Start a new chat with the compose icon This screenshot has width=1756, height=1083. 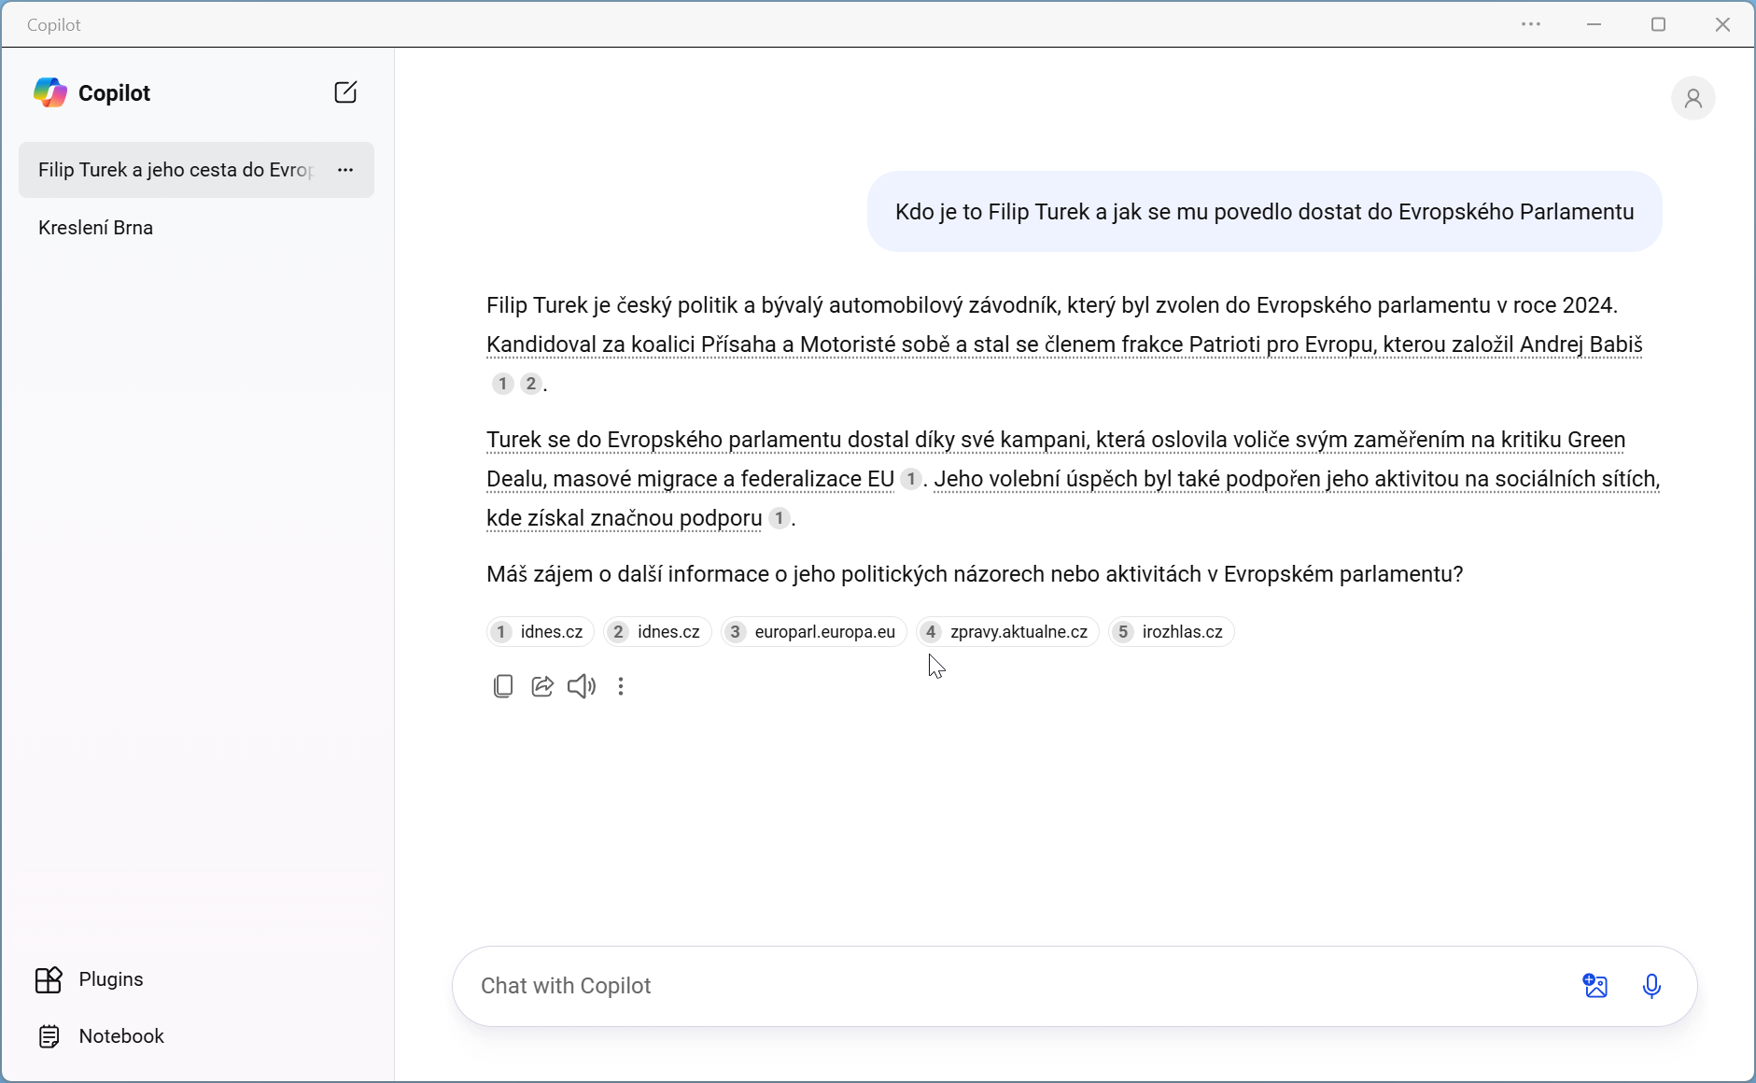point(345,92)
